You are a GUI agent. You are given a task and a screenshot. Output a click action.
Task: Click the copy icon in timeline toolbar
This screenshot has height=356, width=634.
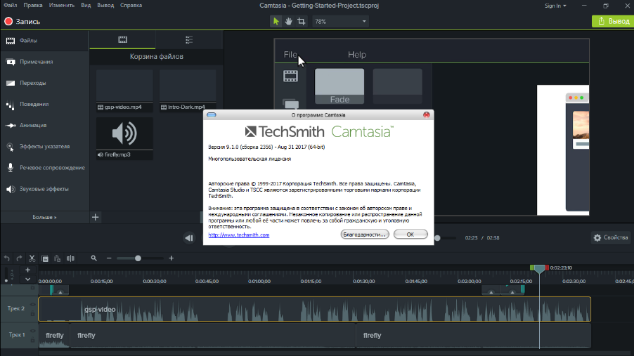point(44,258)
